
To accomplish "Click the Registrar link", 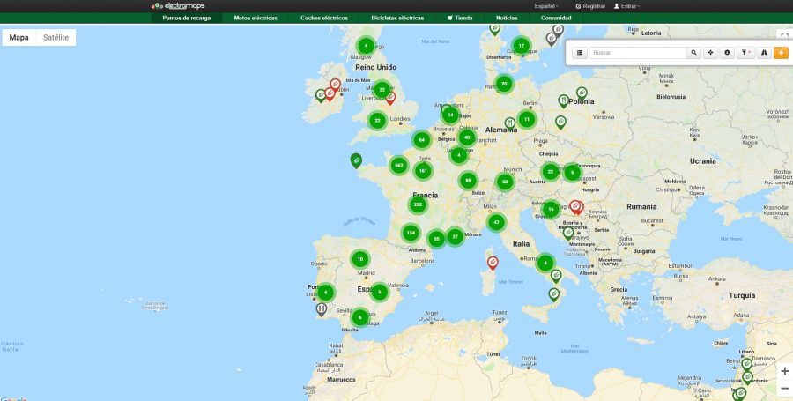I will click(590, 6).
